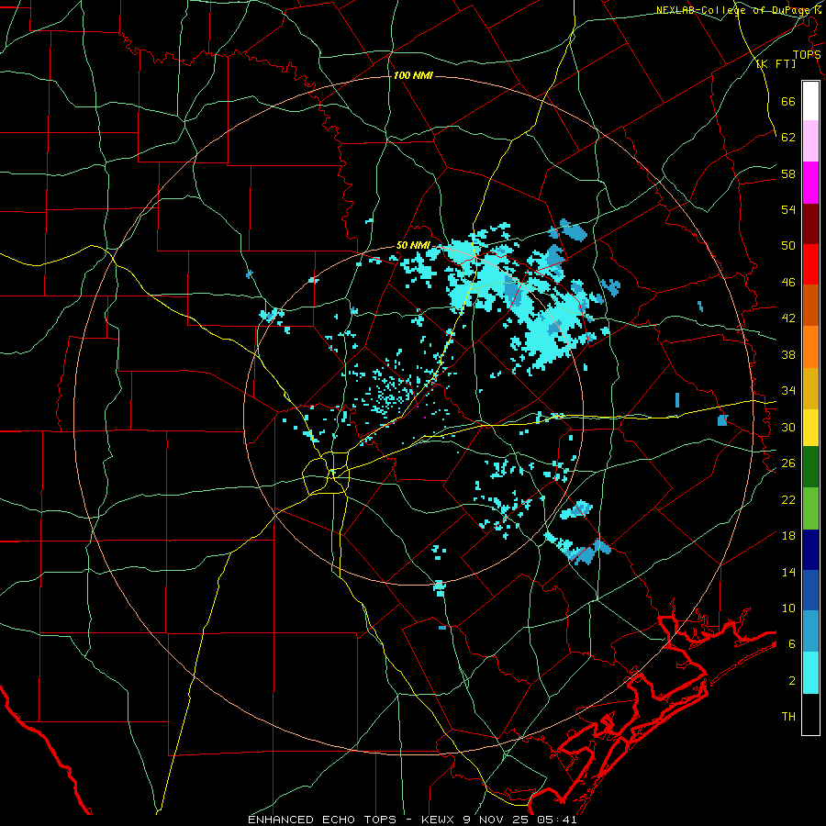Click the '30' legend label
The width and height of the screenshot is (826, 826).
pos(788,427)
